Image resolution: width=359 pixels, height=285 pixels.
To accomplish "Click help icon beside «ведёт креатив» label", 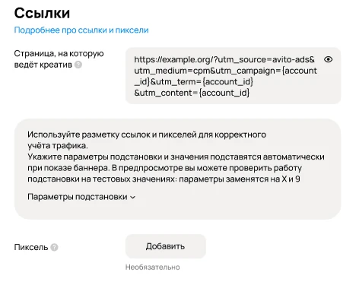I will 78,65.
